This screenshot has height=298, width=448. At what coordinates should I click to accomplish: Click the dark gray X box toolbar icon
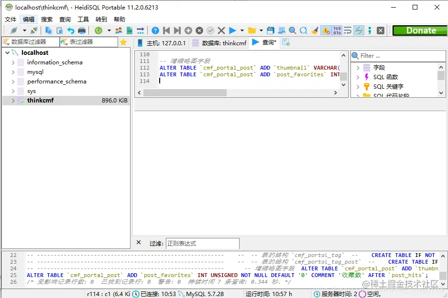(381, 30)
